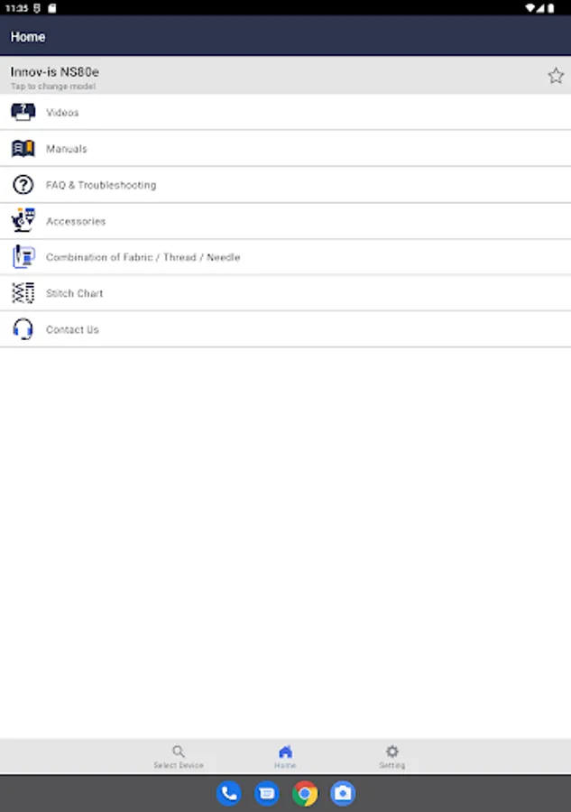This screenshot has width=571, height=812.
Task: Open the fabric thread needle icon
Action: (23, 257)
